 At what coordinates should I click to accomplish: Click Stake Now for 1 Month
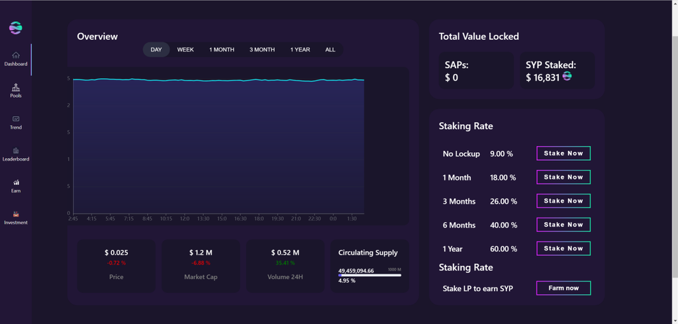coord(563,177)
